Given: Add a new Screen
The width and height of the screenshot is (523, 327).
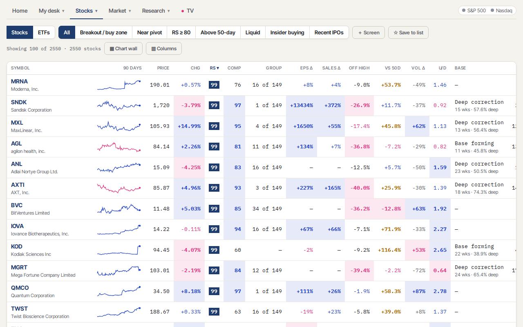Looking at the screenshot, I should tap(369, 33).
